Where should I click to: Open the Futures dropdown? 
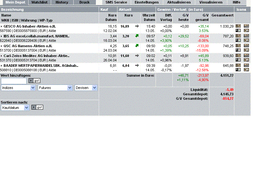click(x=55, y=88)
